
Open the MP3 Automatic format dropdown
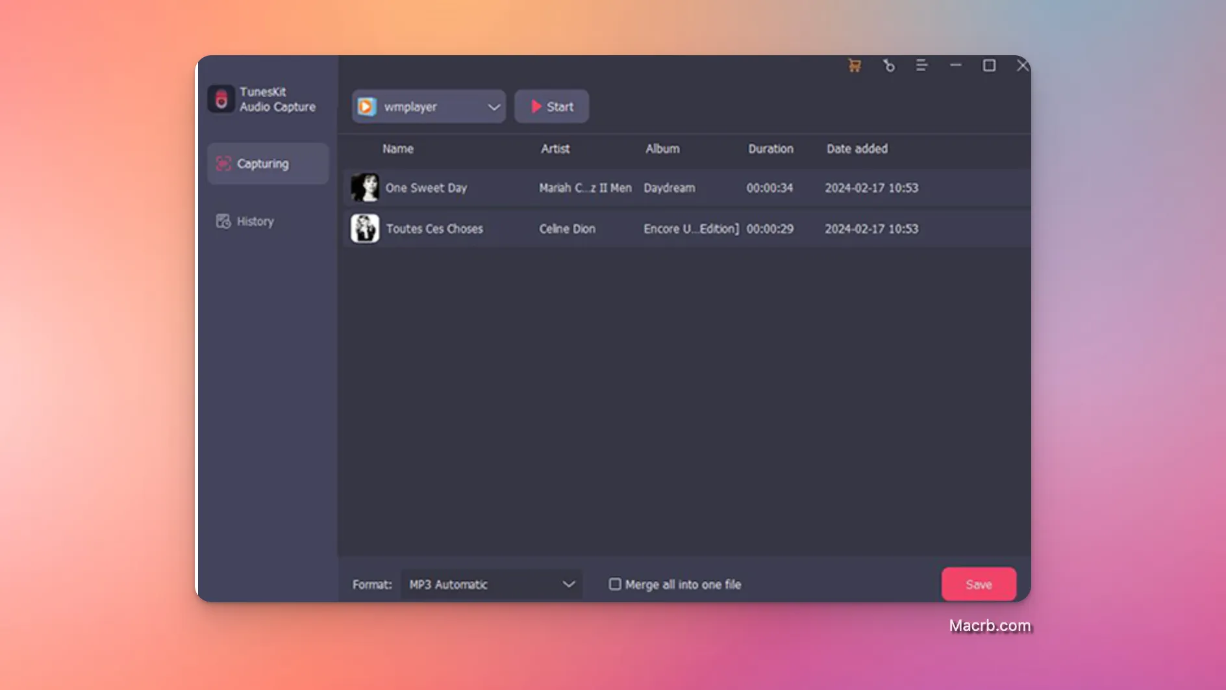click(x=492, y=584)
